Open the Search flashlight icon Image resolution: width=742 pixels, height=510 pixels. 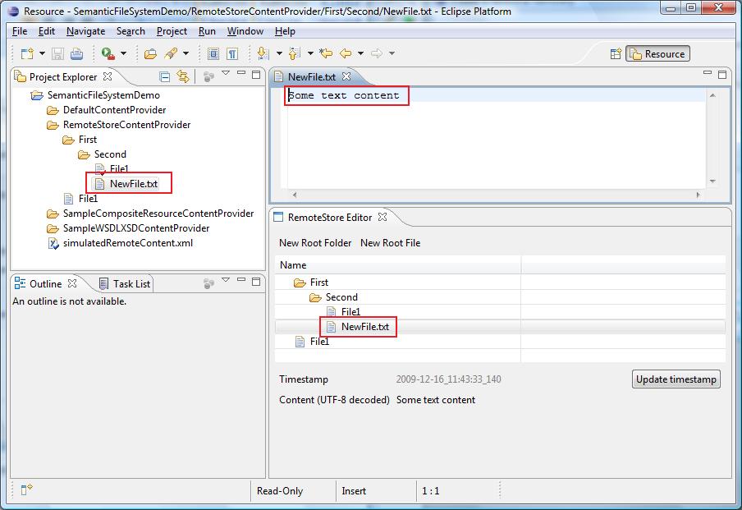tap(171, 53)
